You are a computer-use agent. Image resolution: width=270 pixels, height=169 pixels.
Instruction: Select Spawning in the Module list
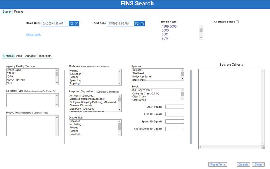(75, 80)
